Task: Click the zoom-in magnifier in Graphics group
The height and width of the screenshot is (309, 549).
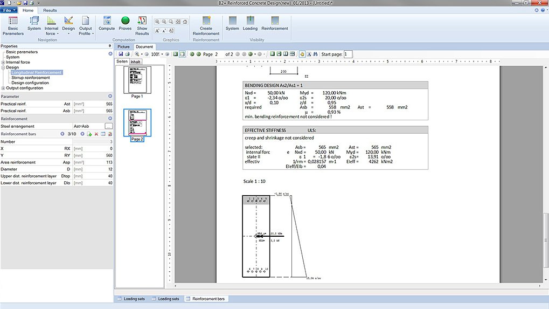Action: [157, 22]
